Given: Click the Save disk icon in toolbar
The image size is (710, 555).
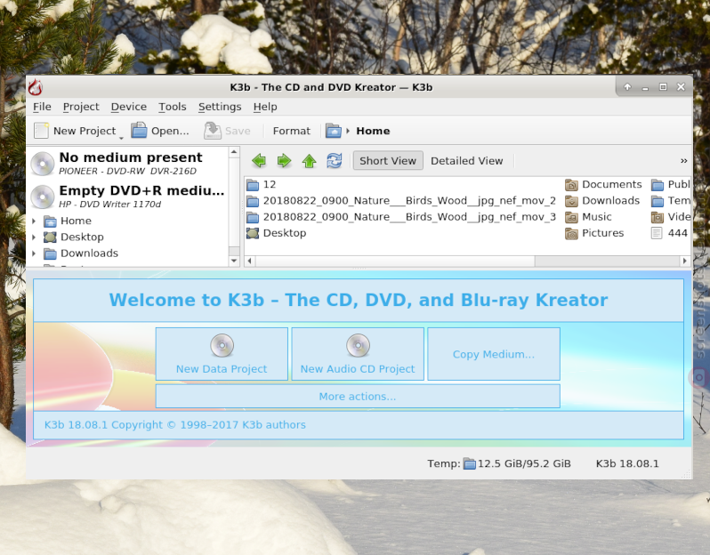Looking at the screenshot, I should coord(213,131).
